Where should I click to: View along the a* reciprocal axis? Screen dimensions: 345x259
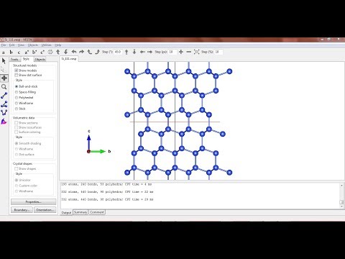tap(27, 52)
